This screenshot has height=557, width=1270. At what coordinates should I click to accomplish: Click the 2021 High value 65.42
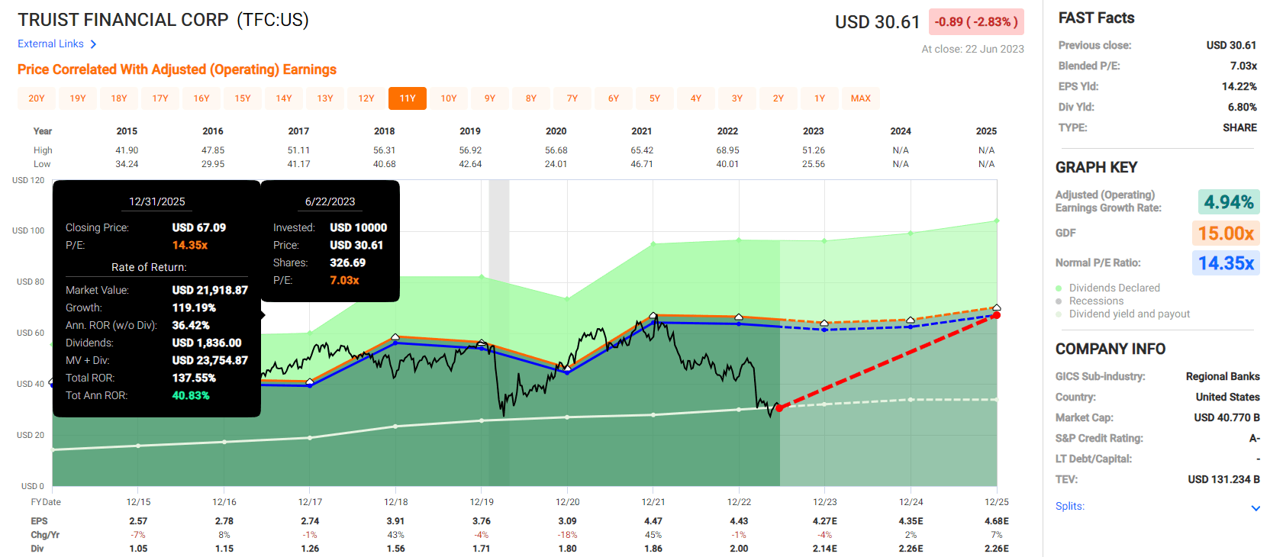642,150
